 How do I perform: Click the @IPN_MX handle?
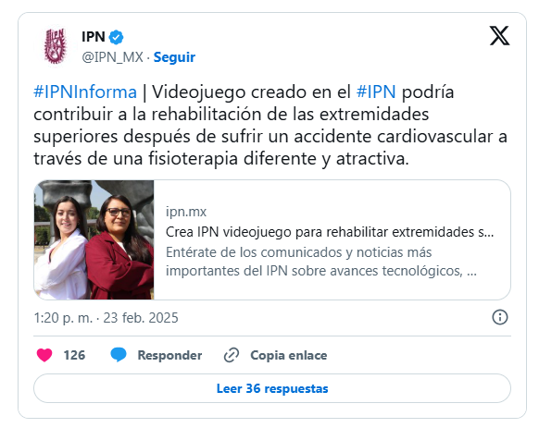pyautogui.click(x=112, y=57)
